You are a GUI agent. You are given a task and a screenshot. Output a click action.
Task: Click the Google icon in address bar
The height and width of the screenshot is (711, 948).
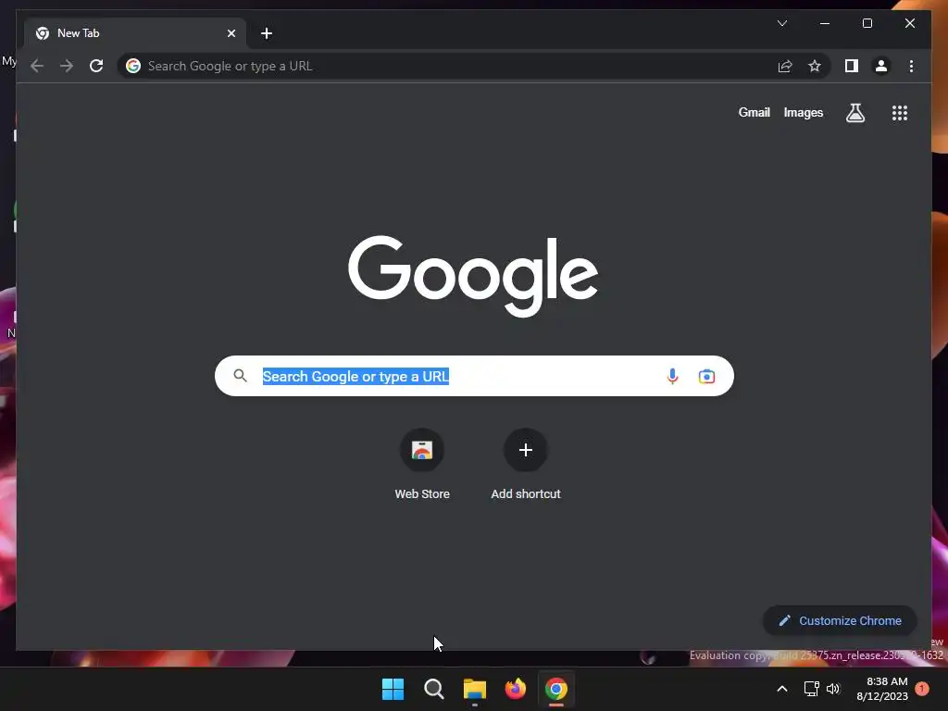133,66
